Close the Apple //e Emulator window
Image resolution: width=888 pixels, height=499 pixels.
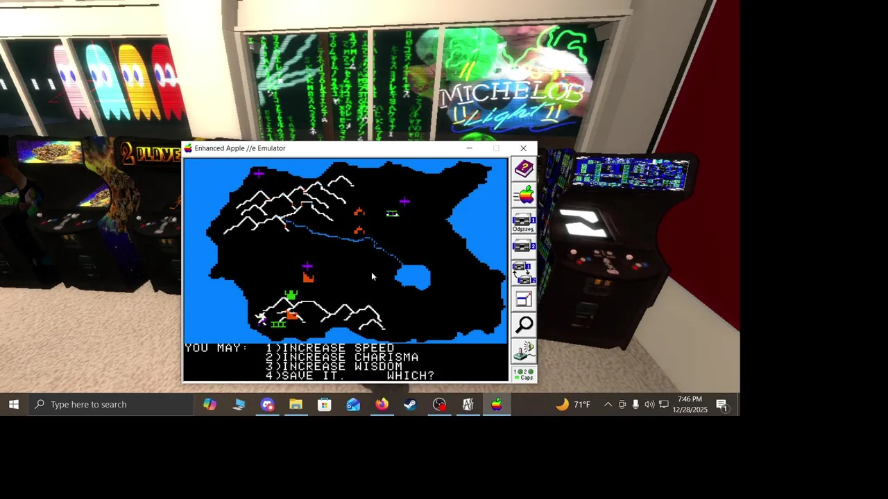click(x=524, y=148)
